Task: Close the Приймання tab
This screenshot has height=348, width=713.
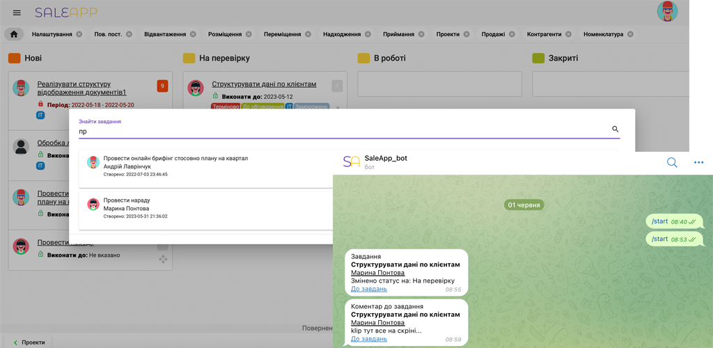Action: [x=421, y=34]
